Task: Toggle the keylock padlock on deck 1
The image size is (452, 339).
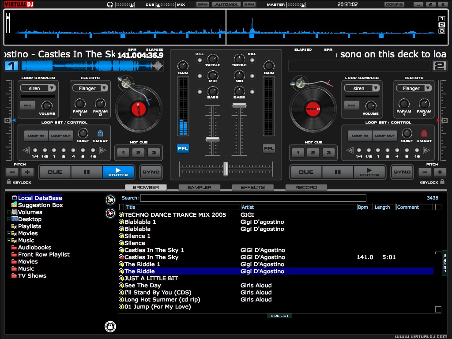Action: pos(9,182)
